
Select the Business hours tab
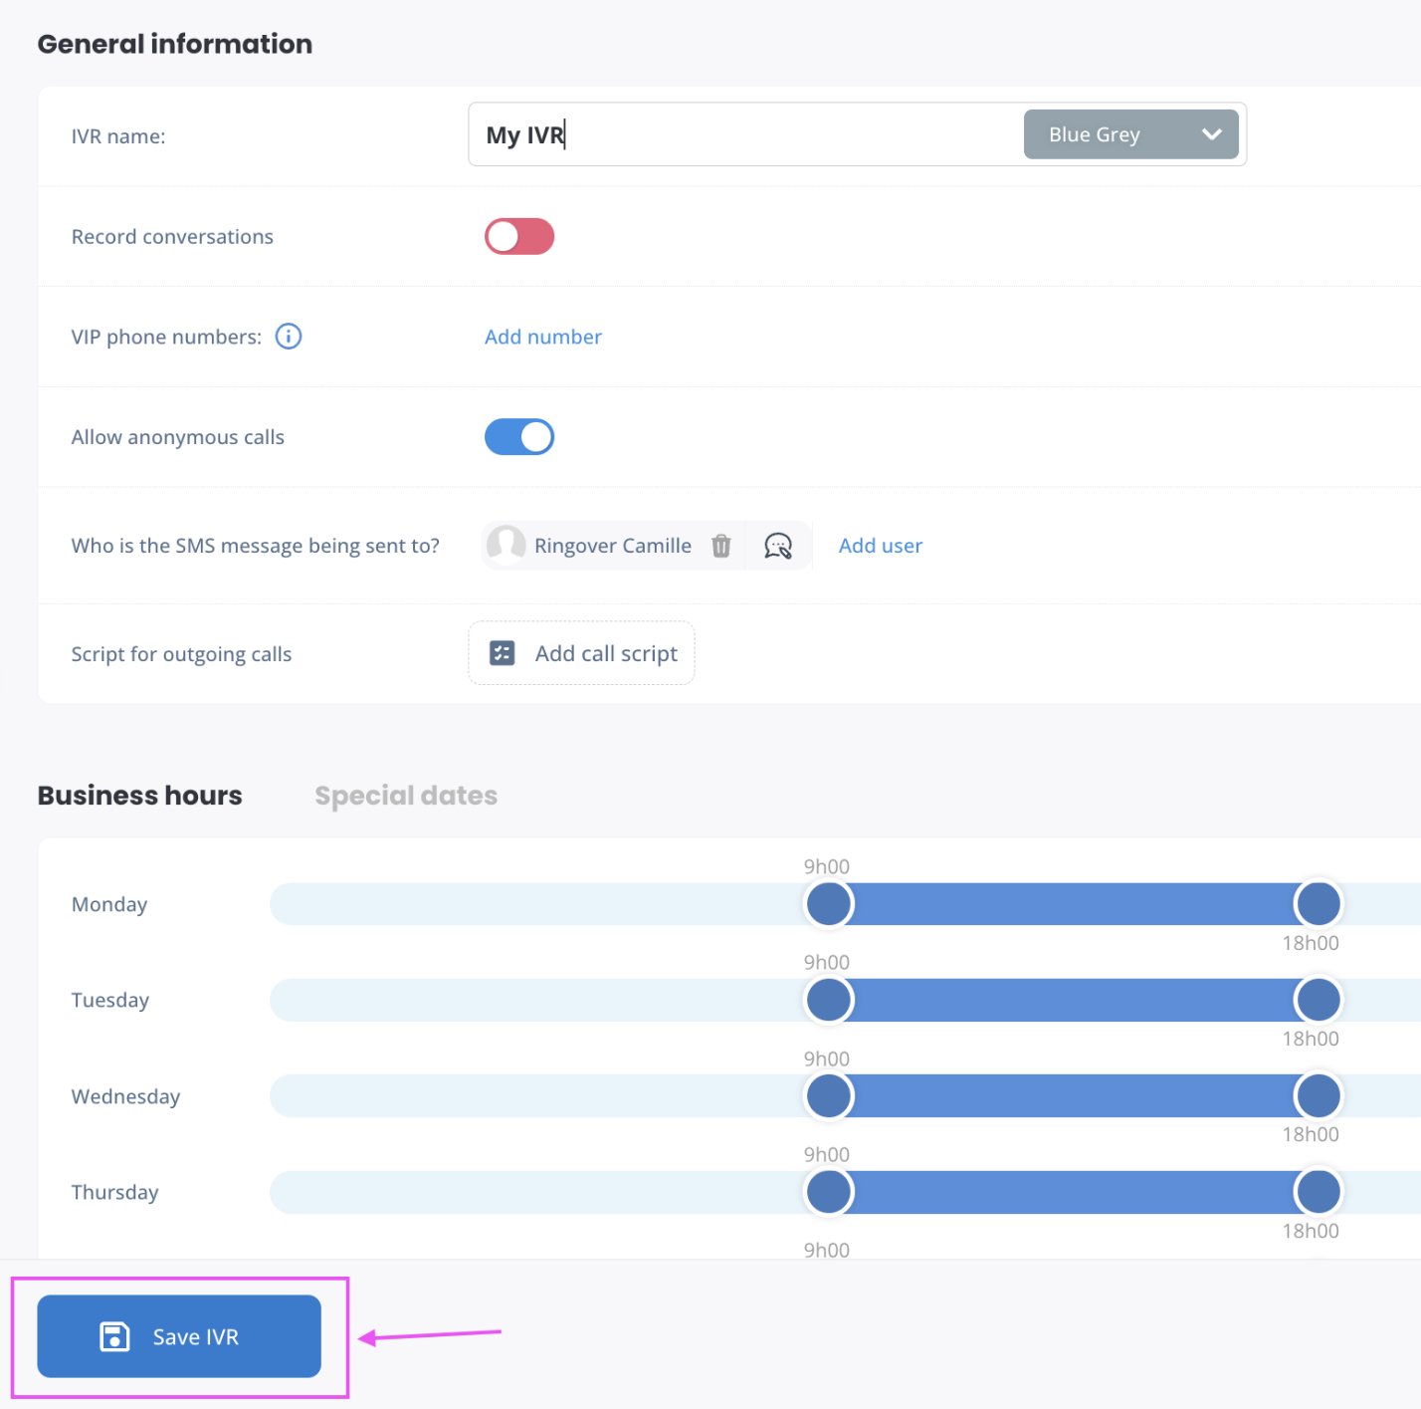[x=140, y=796]
